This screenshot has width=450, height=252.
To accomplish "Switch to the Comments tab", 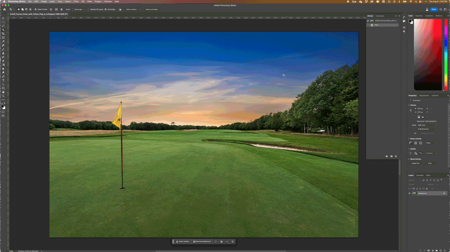I will click(x=380, y=16).
